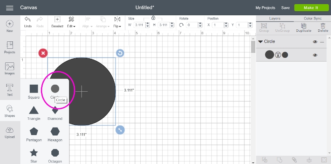
Task: Collapse the Circle layer group
Action: [x=261, y=42]
